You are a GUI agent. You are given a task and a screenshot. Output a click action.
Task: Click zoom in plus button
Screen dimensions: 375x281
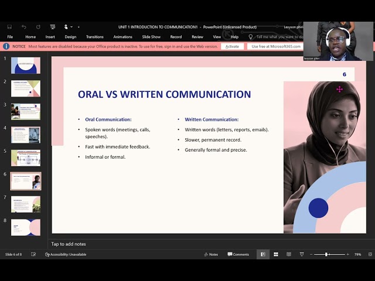click(348, 255)
